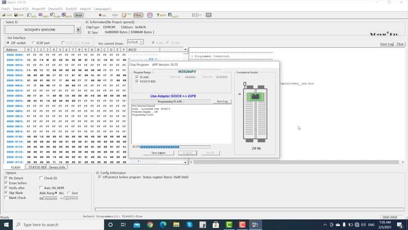Enable Check ID checkbox
Image resolution: width=408 pixels, height=230 pixels.
point(41,178)
